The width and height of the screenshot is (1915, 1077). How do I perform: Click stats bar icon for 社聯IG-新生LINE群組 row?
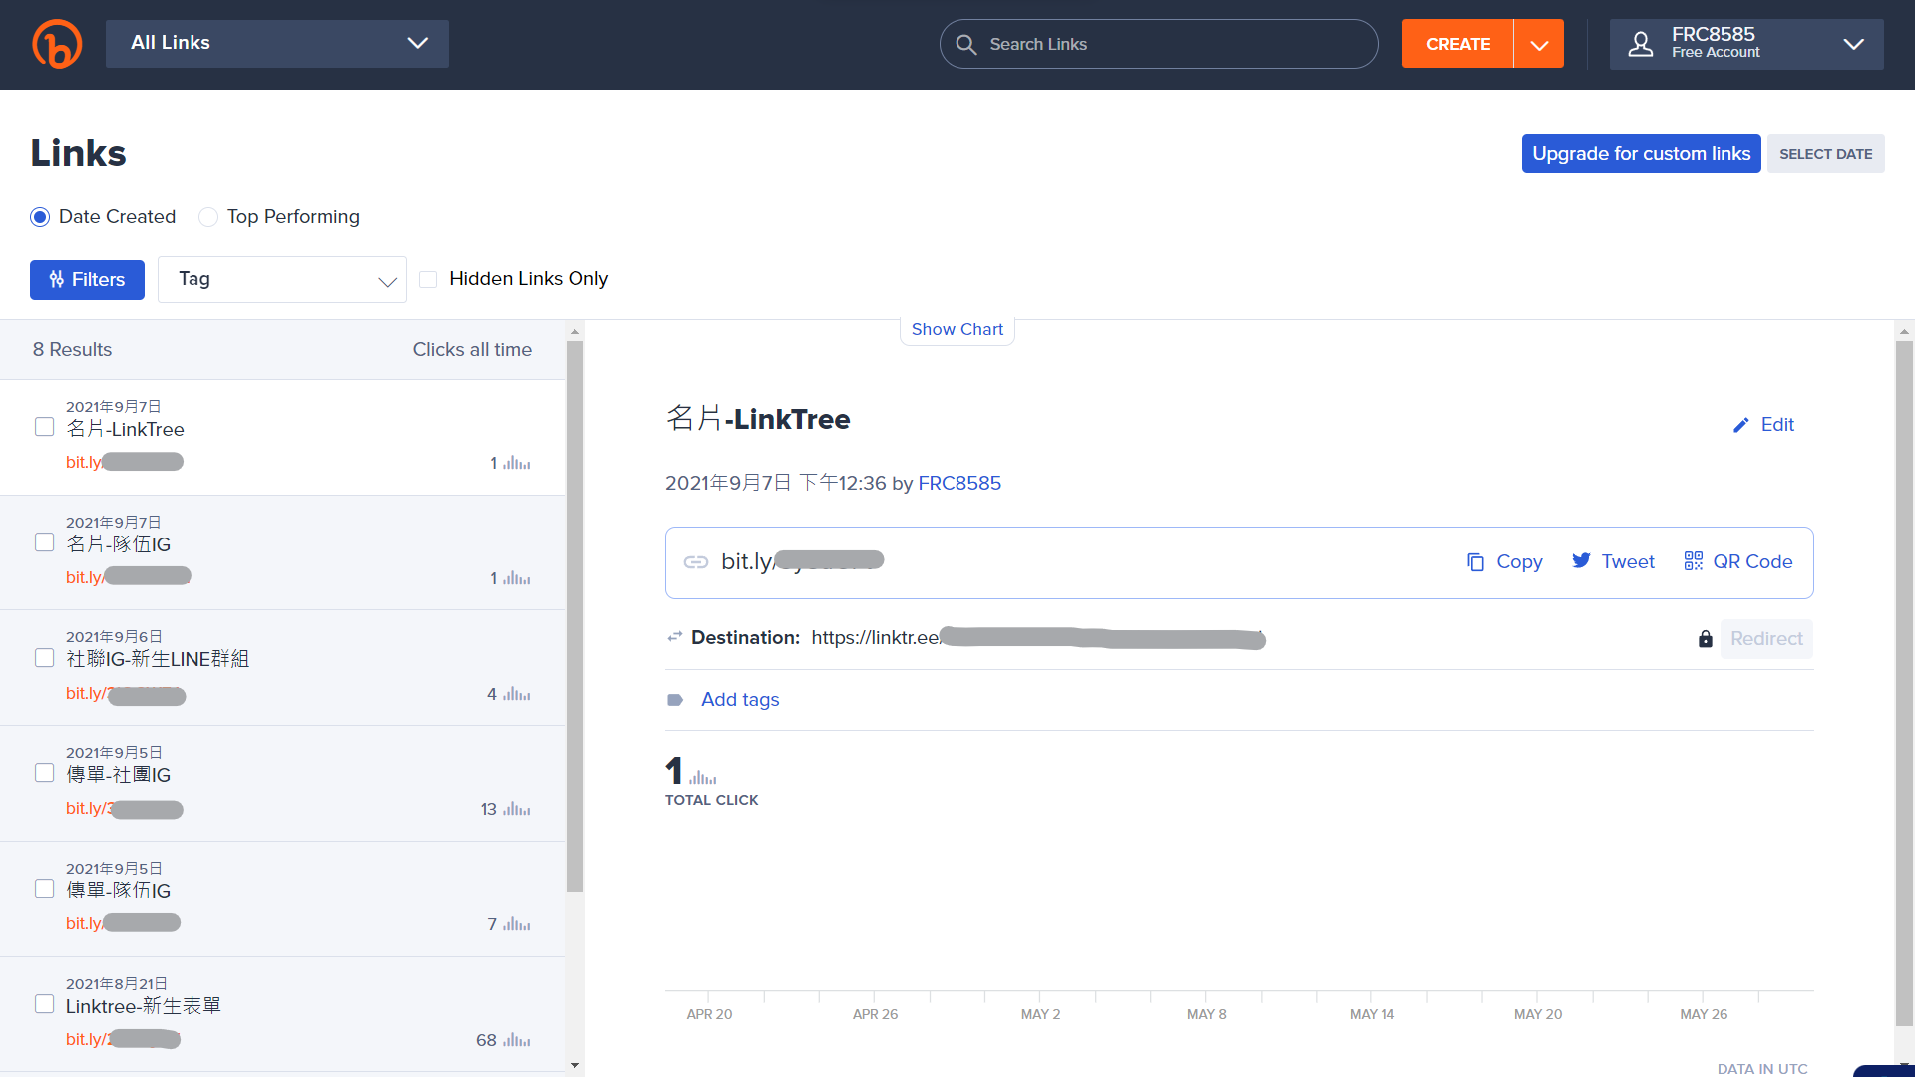click(517, 694)
